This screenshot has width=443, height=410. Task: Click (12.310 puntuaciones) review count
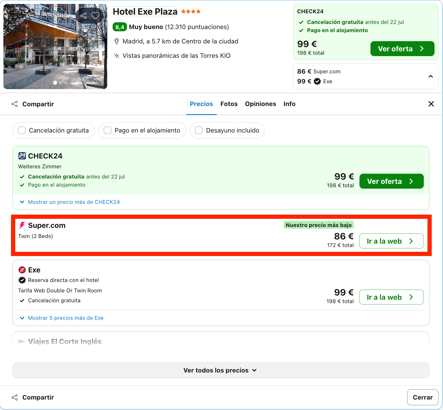197,27
